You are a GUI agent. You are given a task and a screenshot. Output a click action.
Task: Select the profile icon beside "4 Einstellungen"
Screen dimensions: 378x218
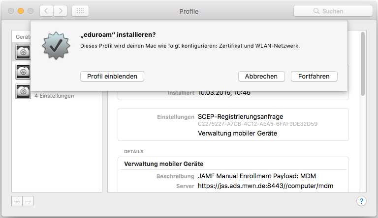point(23,92)
